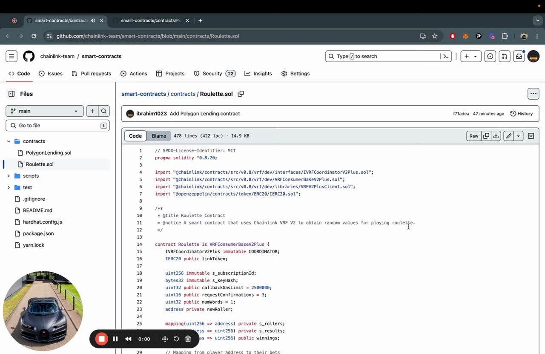Open the symbols panel
The width and height of the screenshot is (545, 354).
pyautogui.click(x=531, y=136)
